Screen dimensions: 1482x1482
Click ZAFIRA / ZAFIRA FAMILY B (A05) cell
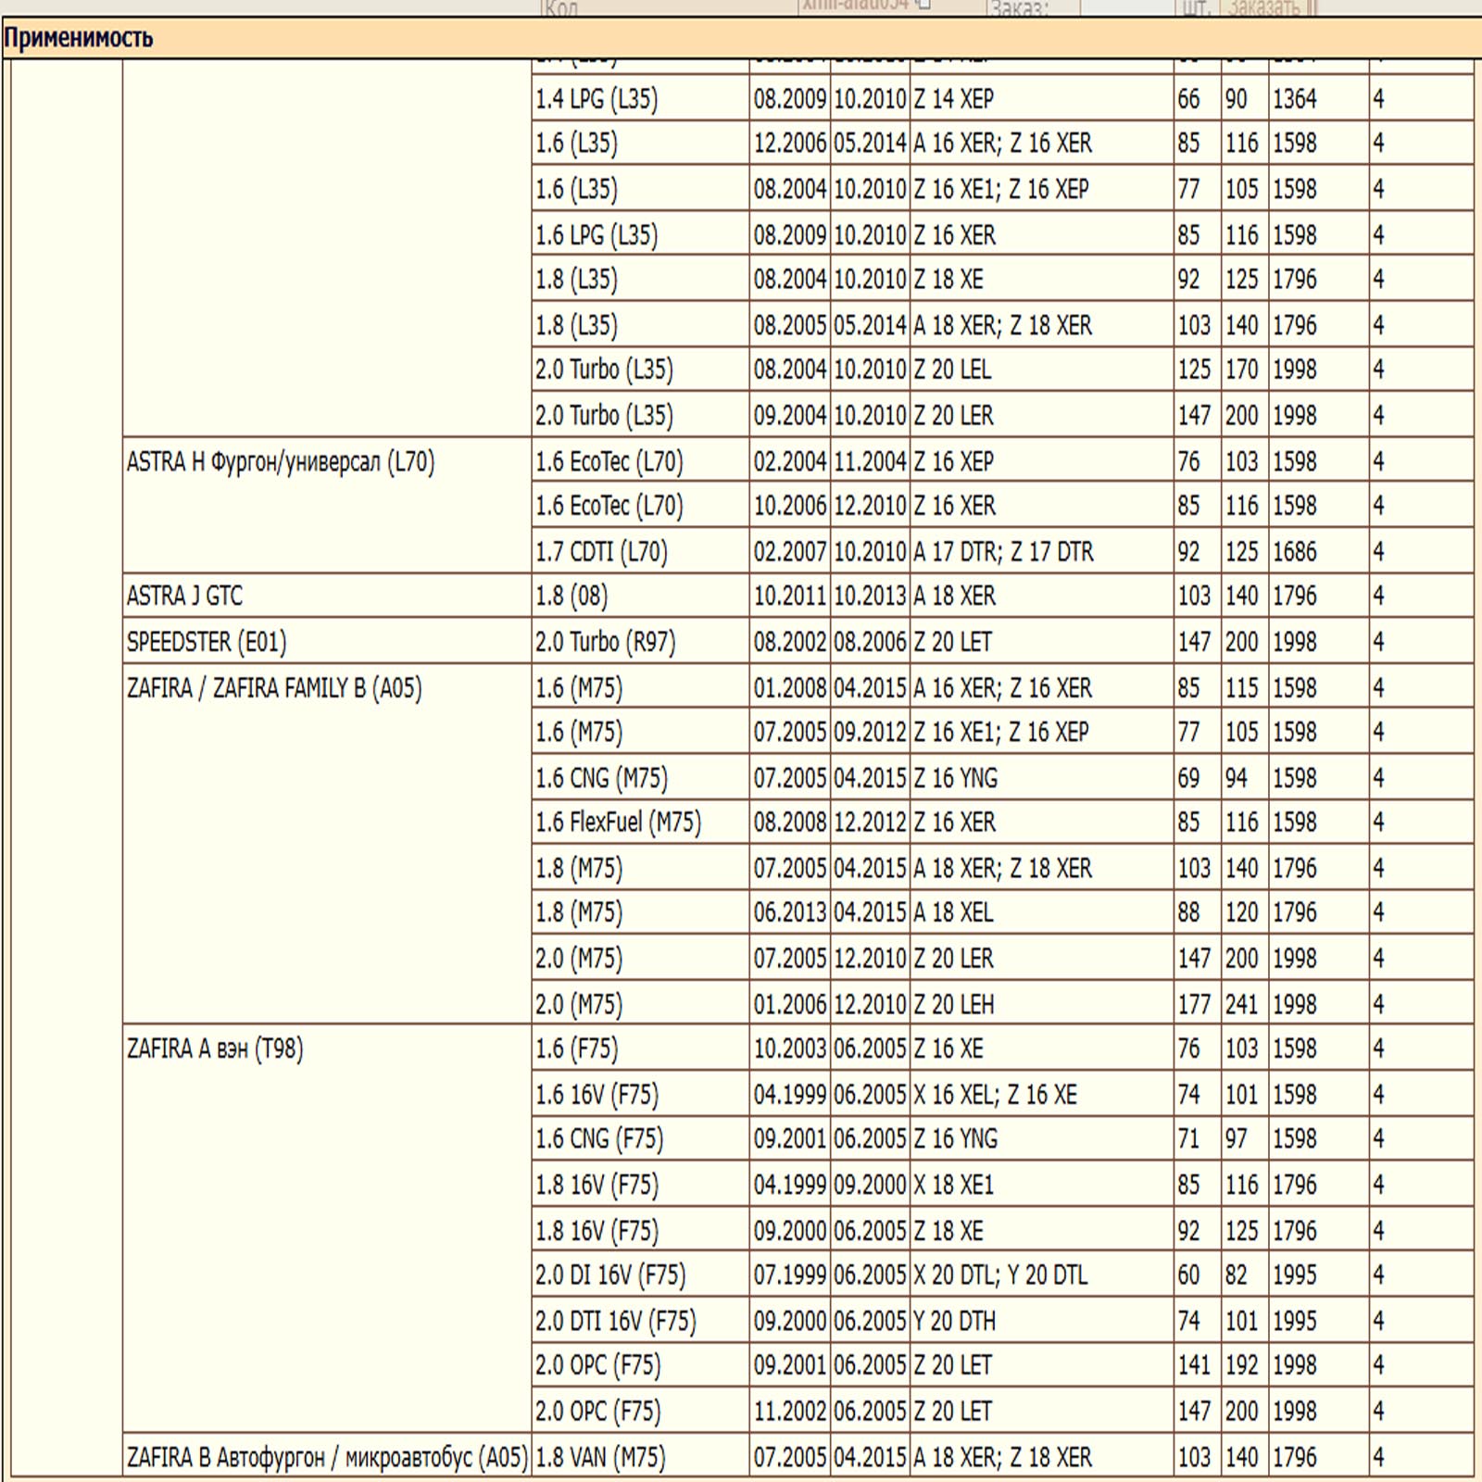(x=273, y=688)
